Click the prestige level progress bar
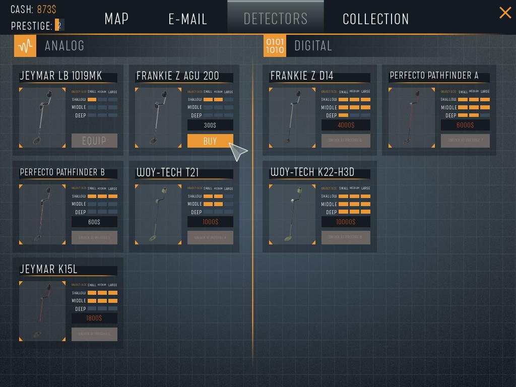516x387 pixels. (x=59, y=25)
